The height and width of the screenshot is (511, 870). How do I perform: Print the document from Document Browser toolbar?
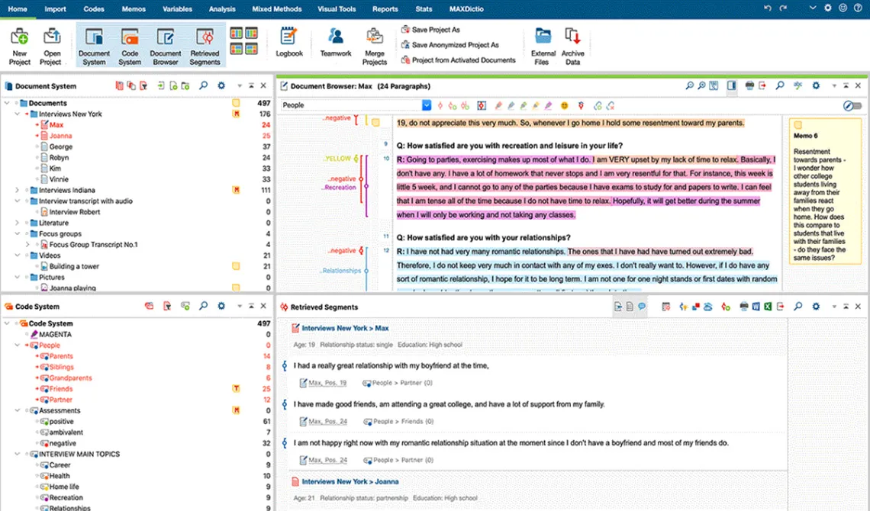click(749, 86)
